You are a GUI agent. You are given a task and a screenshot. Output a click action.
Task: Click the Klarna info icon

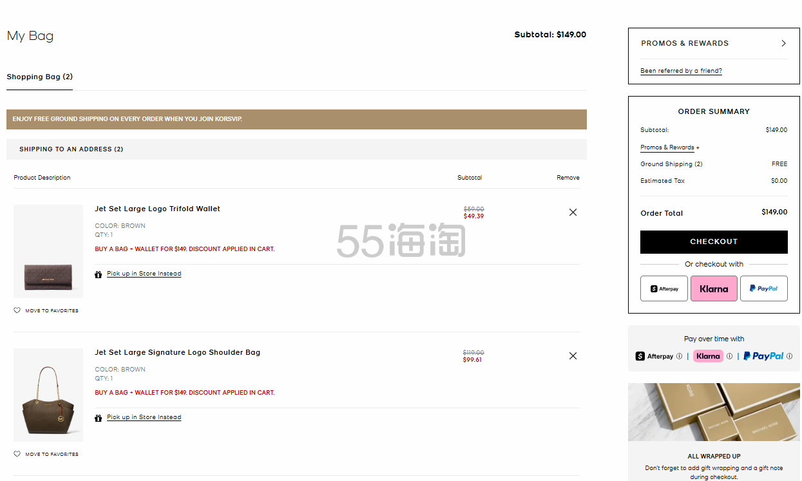[729, 356]
